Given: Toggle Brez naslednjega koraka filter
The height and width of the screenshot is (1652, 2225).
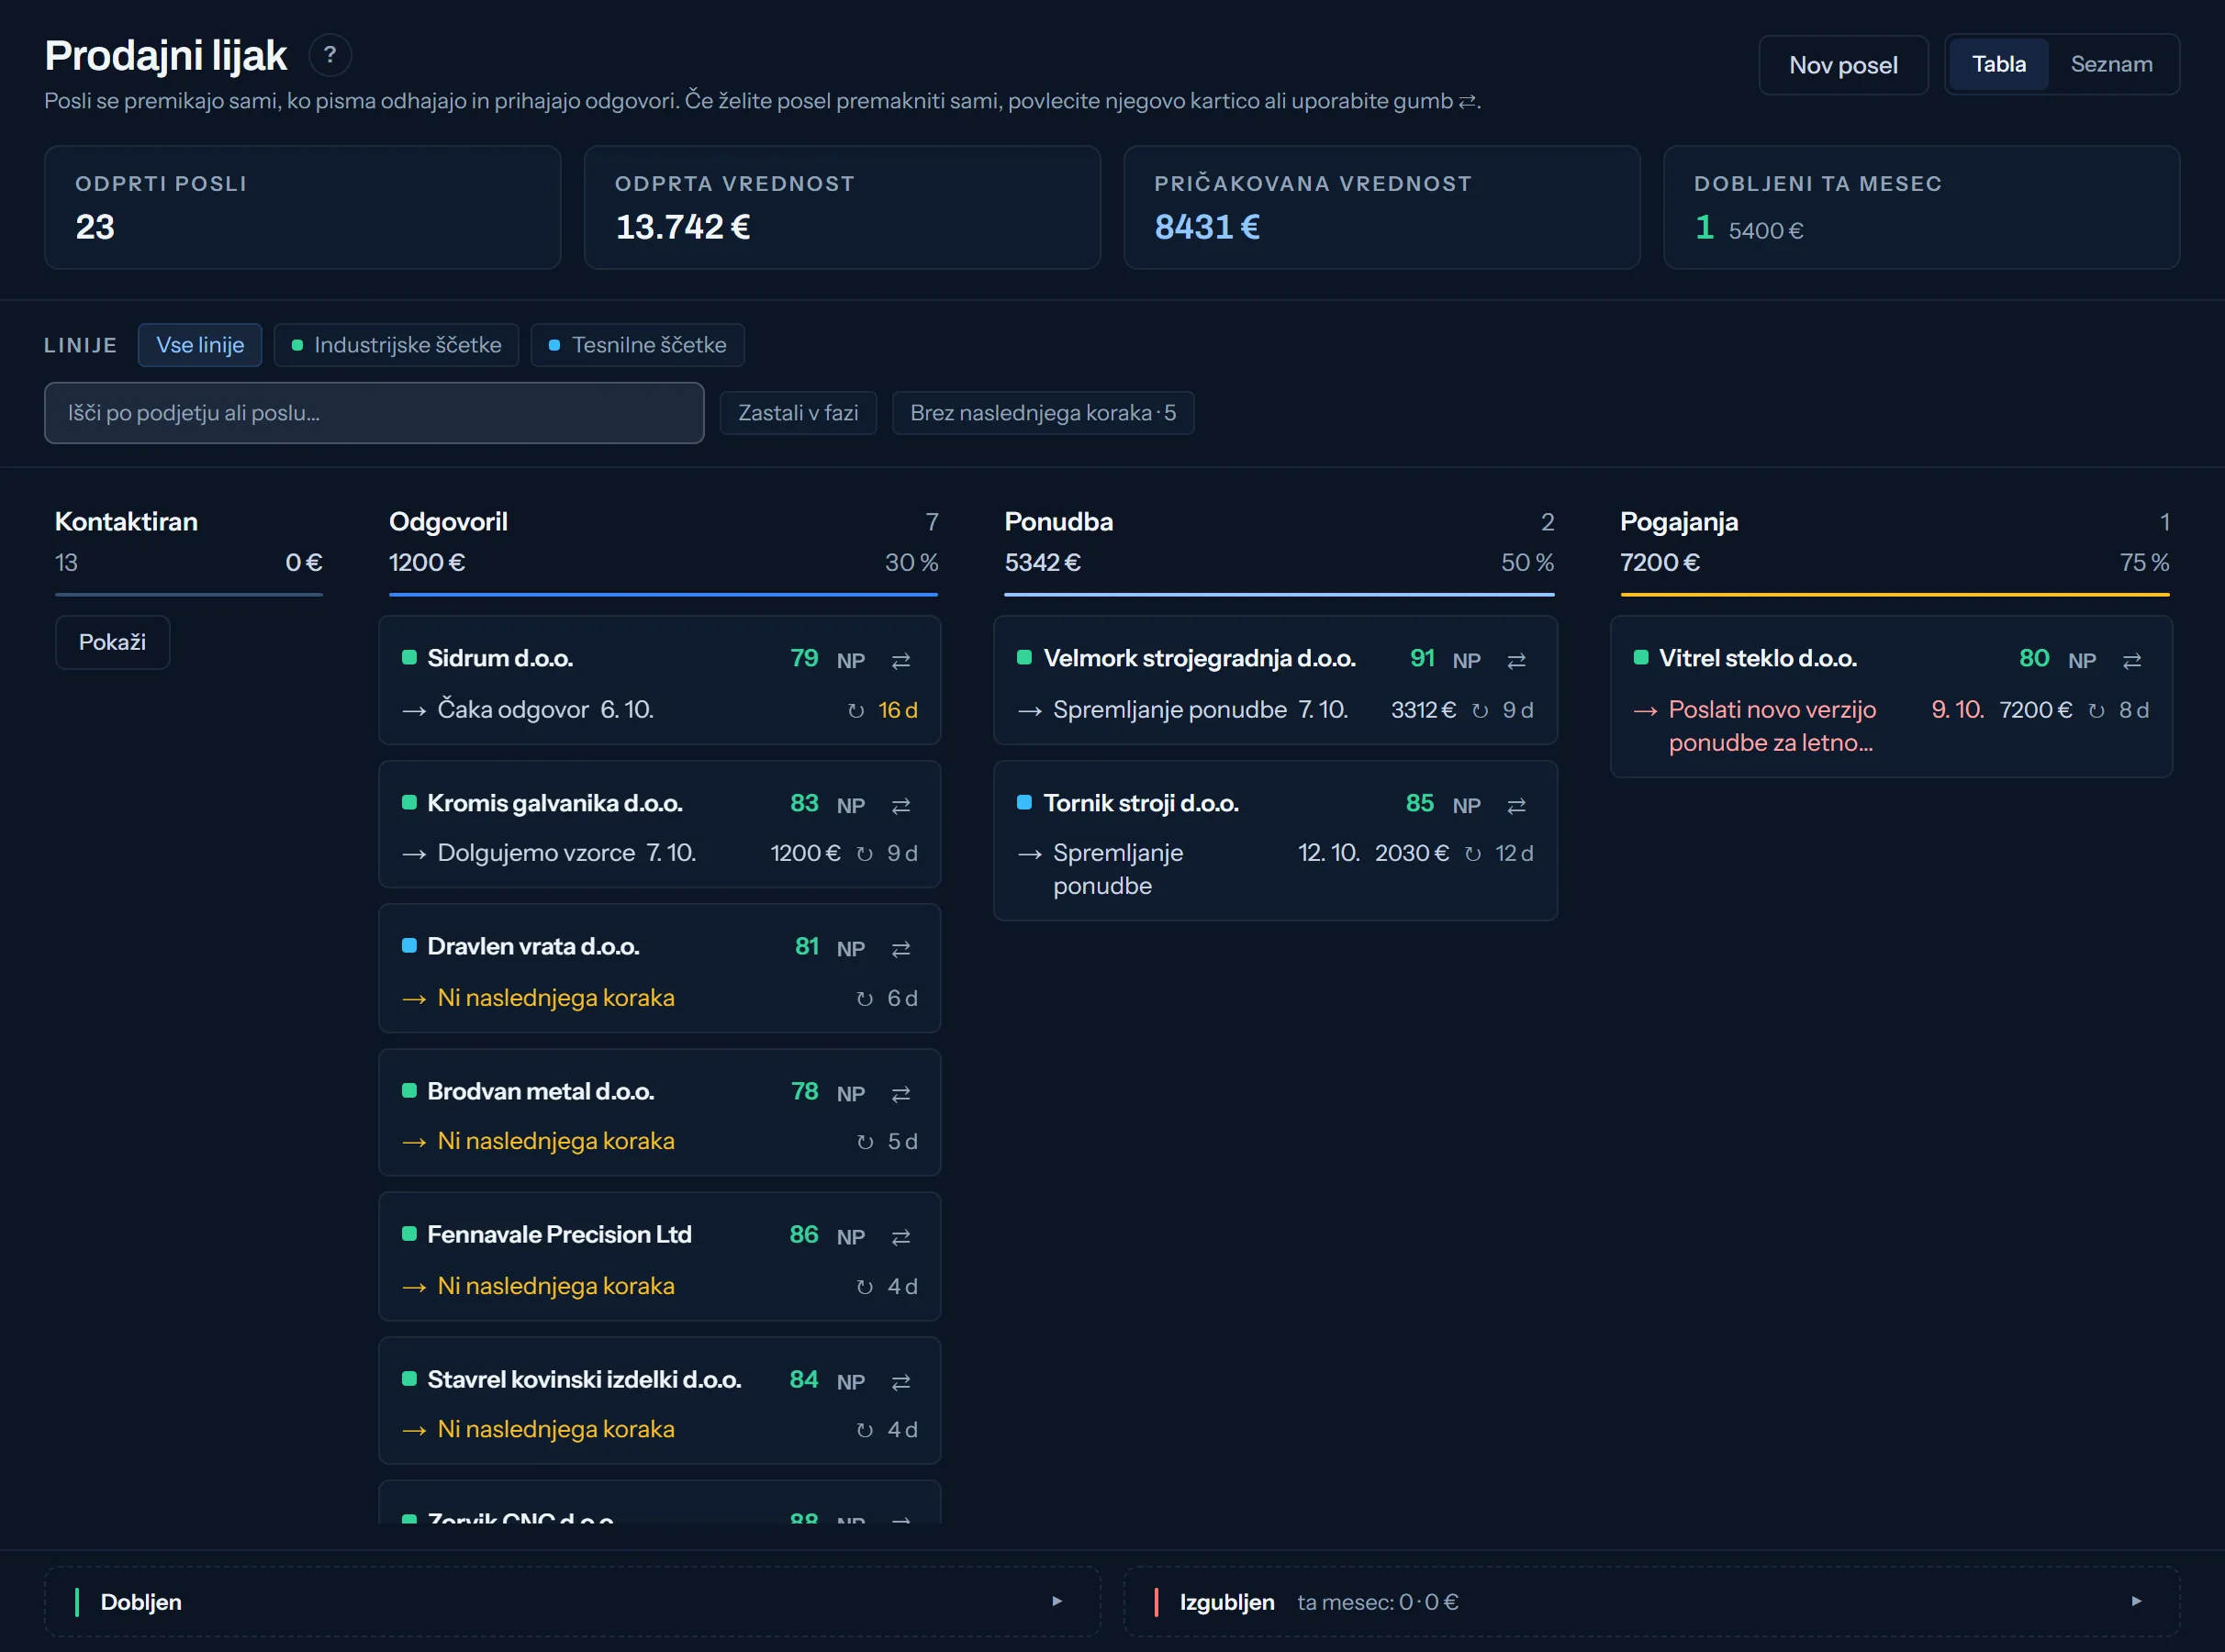Looking at the screenshot, I should (x=1043, y=413).
